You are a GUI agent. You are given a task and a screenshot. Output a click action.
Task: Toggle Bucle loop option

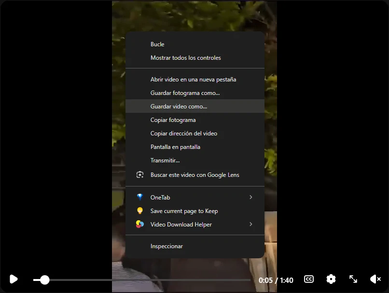click(195, 44)
